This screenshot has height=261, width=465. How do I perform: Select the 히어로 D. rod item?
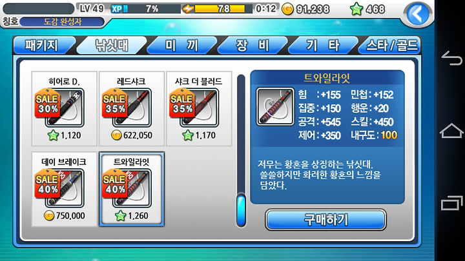point(65,109)
